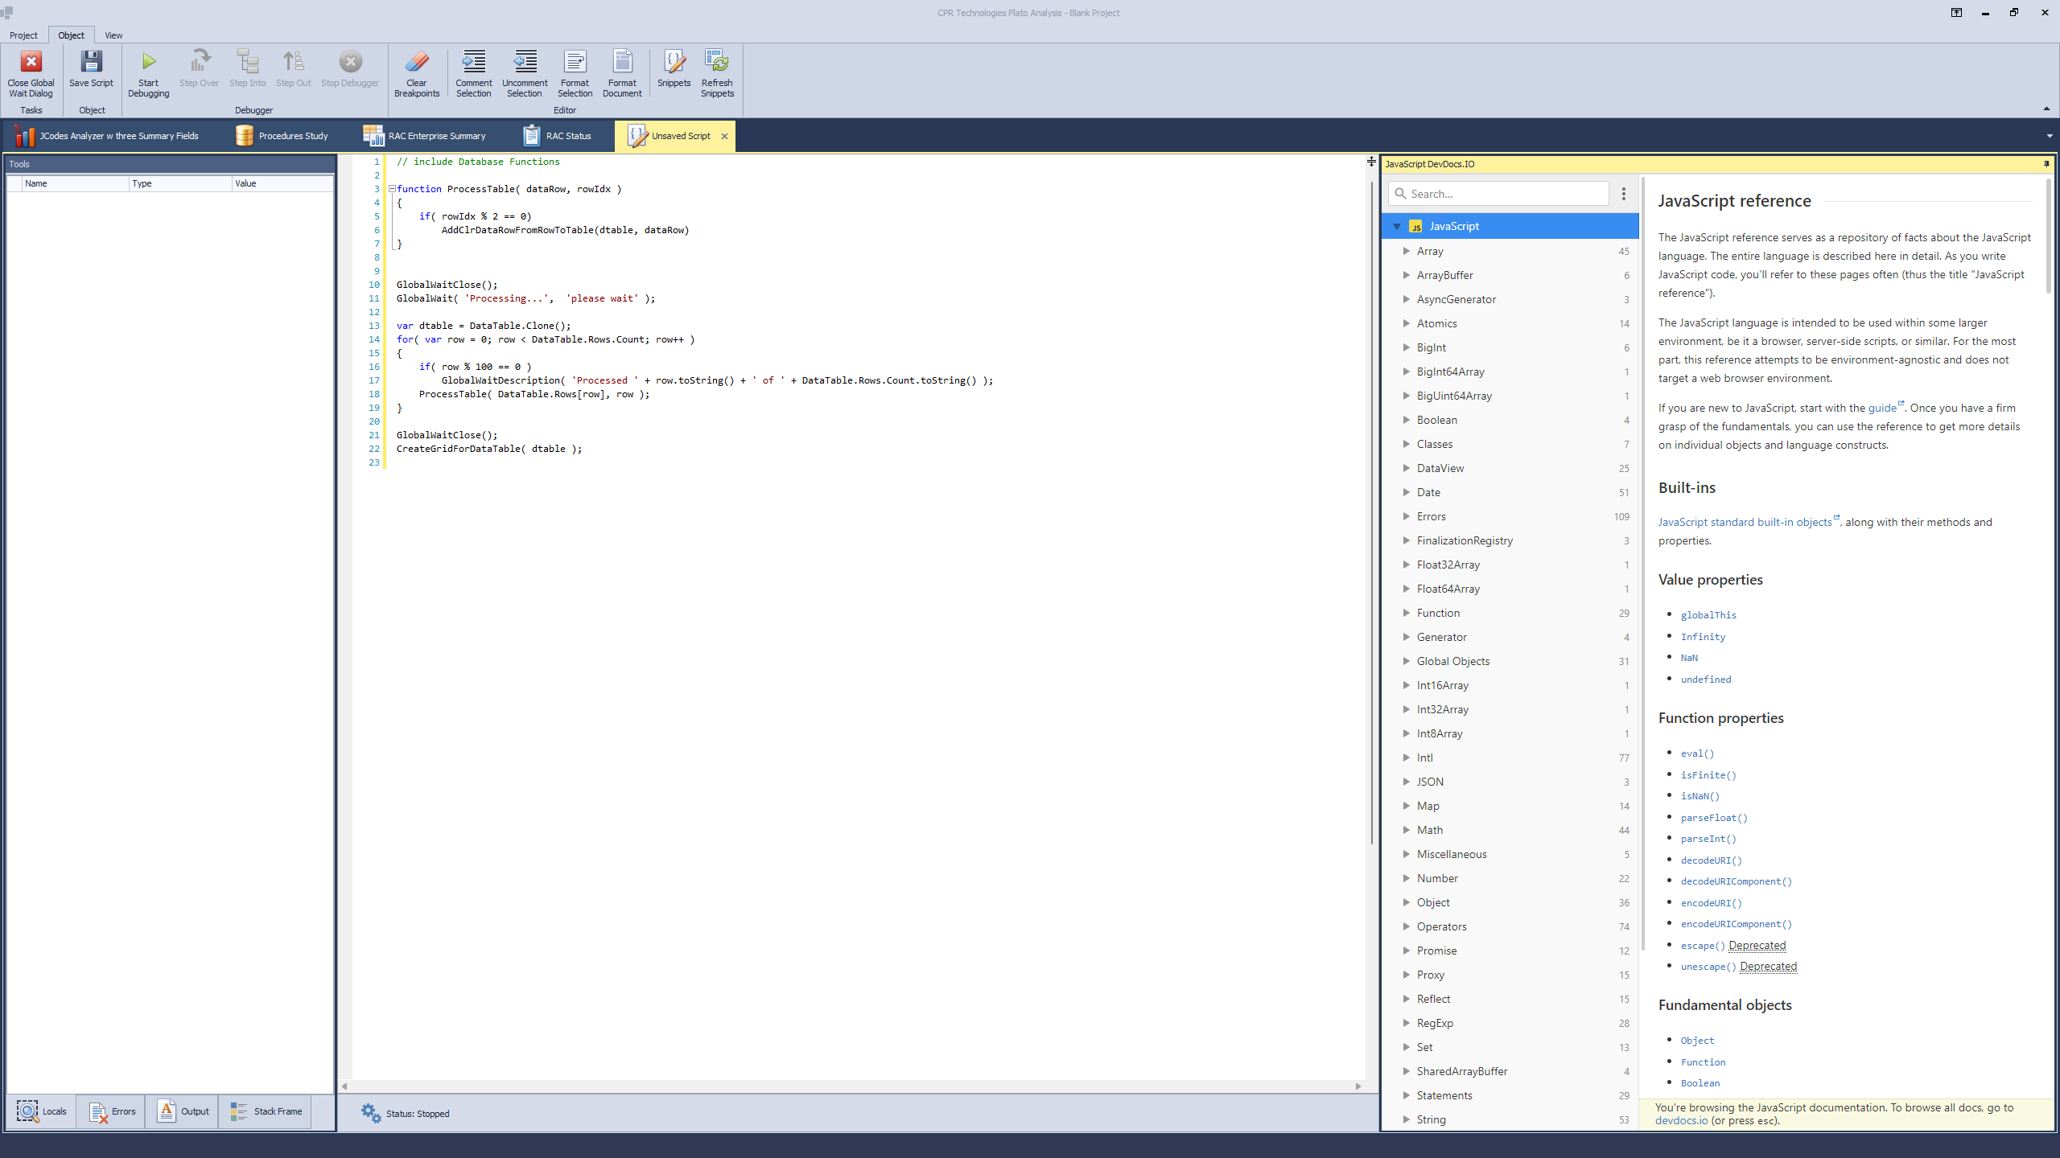Clear Breakpoints using the eraser icon
This screenshot has width=2060, height=1158.
coord(417,62)
